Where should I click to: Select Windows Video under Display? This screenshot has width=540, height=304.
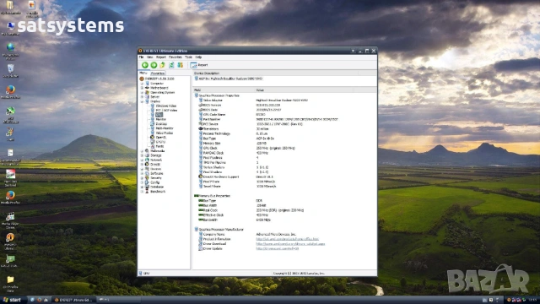pos(164,106)
